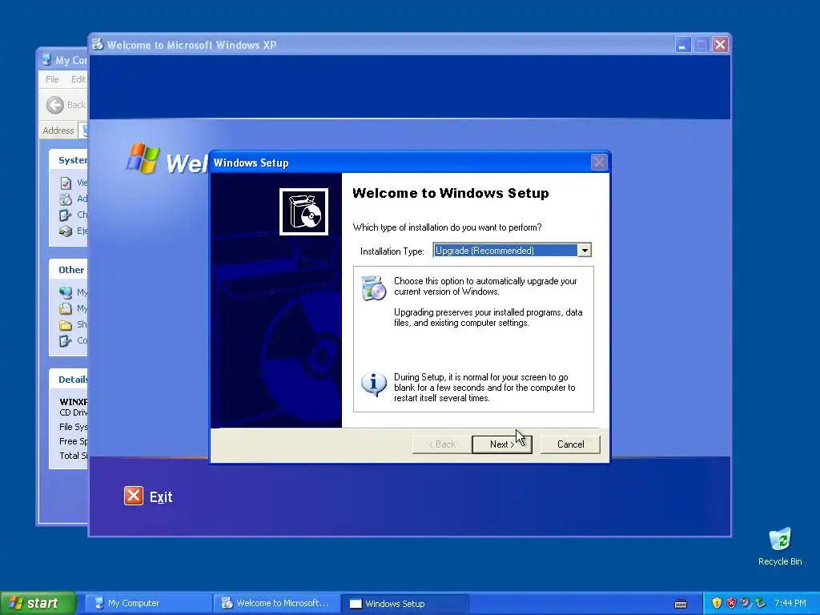Image resolution: width=820 pixels, height=615 pixels.
Task: Click the disabled Back button in Setup
Action: [x=442, y=444]
